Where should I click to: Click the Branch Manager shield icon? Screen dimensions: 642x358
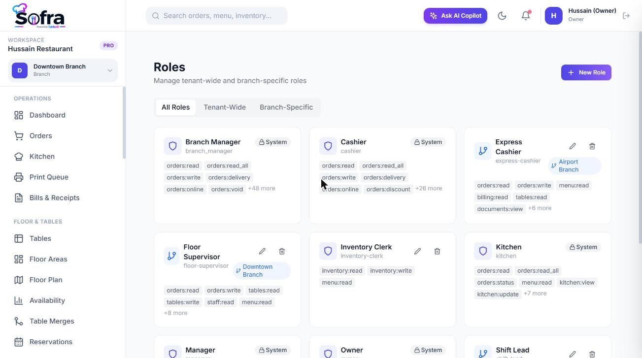point(172,146)
